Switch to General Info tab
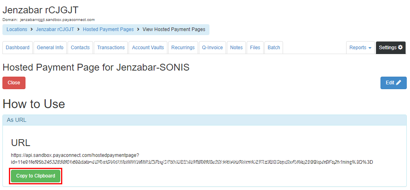Screen dimensions: 410x190 (x=50, y=48)
